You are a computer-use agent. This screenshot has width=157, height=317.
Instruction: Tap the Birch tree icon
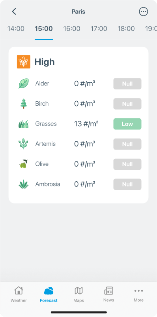pos(24,104)
